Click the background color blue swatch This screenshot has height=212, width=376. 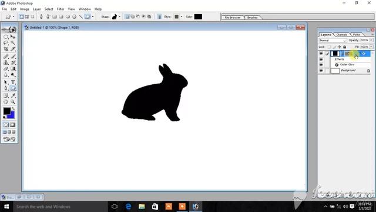tap(12, 115)
